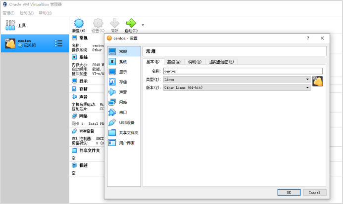The height and width of the screenshot is (204, 343).
Task: Switch to the Basic 基本(B) tab
Action: tap(153, 62)
